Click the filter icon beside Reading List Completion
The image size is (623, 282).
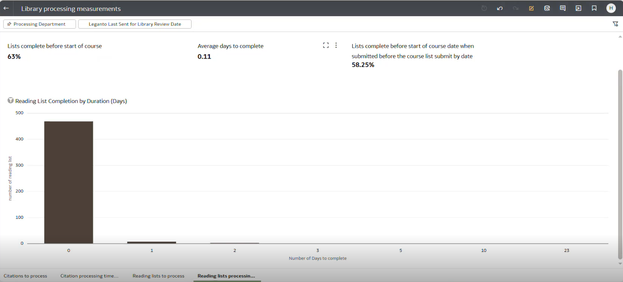click(11, 100)
